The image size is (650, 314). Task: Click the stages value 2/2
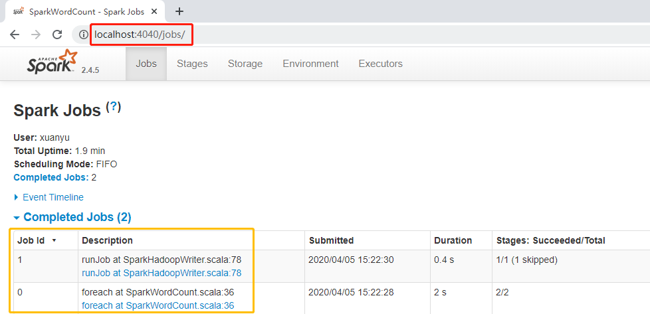502,293
